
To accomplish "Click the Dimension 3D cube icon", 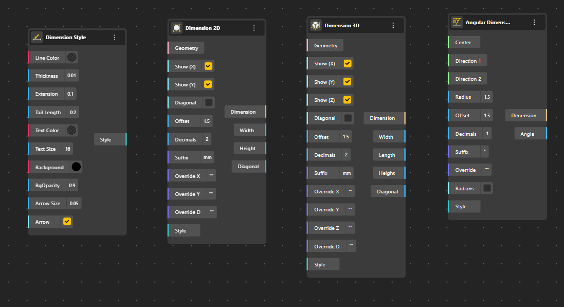I will (315, 25).
